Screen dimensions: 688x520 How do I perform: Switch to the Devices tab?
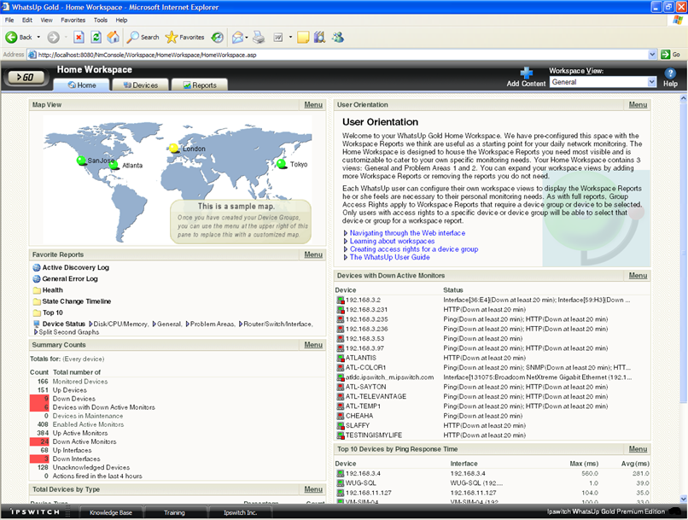pyautogui.click(x=140, y=85)
